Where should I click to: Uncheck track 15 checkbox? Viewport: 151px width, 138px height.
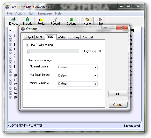pyautogui.click(x=10, y=97)
